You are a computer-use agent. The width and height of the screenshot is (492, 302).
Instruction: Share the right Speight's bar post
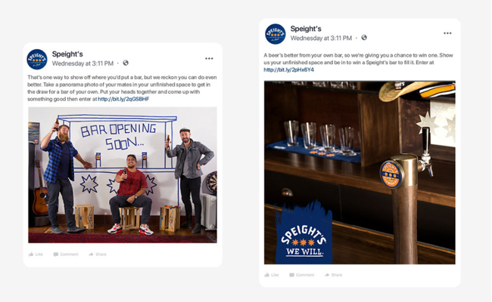334,275
